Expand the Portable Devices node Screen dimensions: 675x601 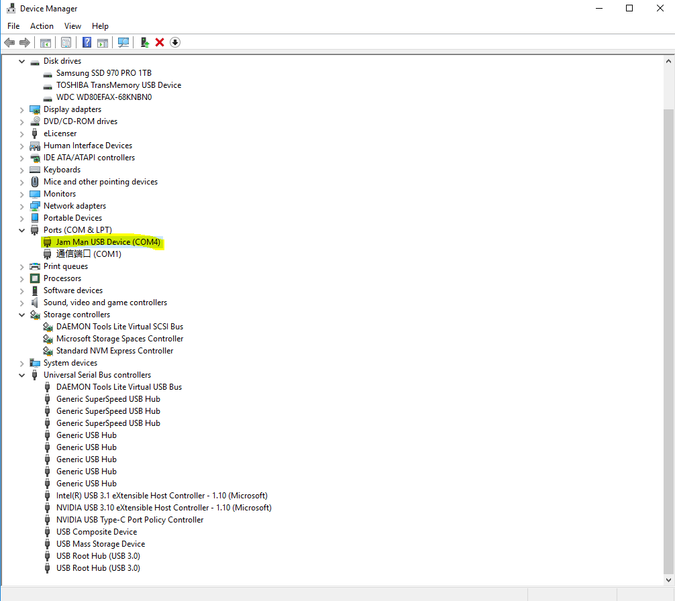(x=22, y=219)
